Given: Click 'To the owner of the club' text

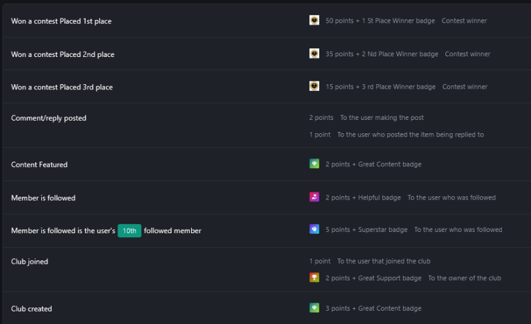Looking at the screenshot, I should pos(464,278).
